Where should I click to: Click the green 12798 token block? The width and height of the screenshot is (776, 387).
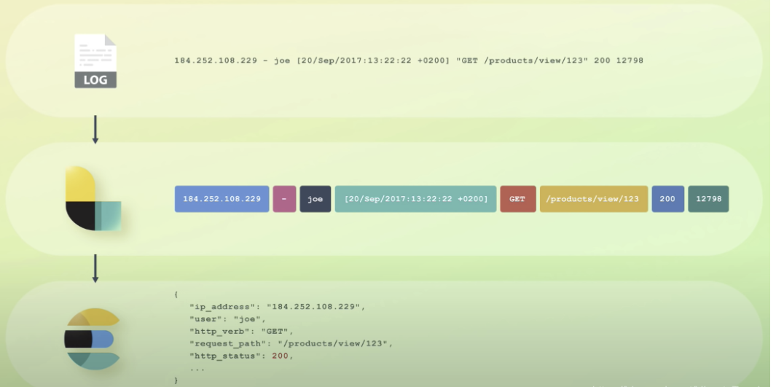[708, 199]
